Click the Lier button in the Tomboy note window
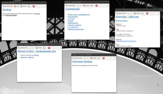The image size is (163, 94). pos(16,6)
